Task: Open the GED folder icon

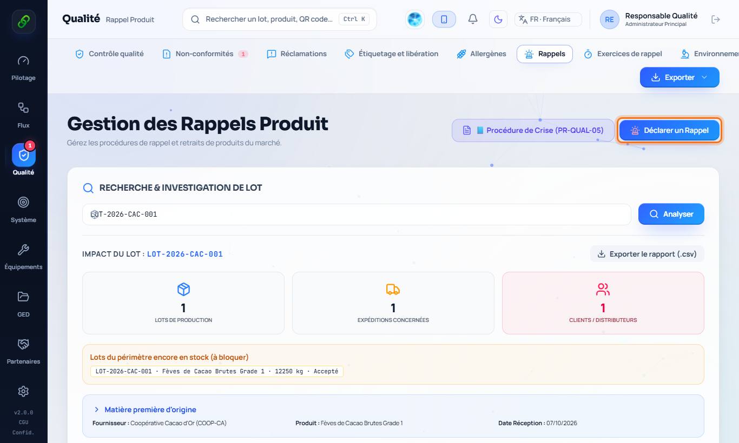Action: point(23,297)
